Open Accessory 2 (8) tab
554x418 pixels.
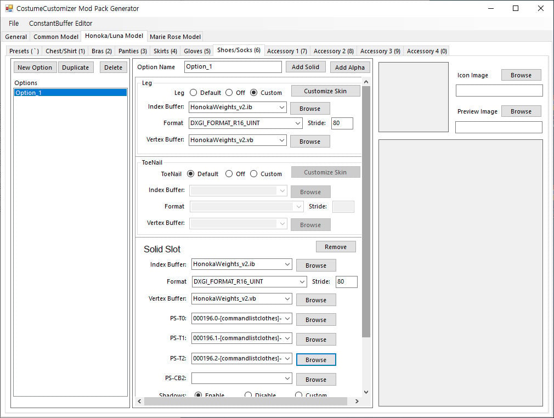333,51
